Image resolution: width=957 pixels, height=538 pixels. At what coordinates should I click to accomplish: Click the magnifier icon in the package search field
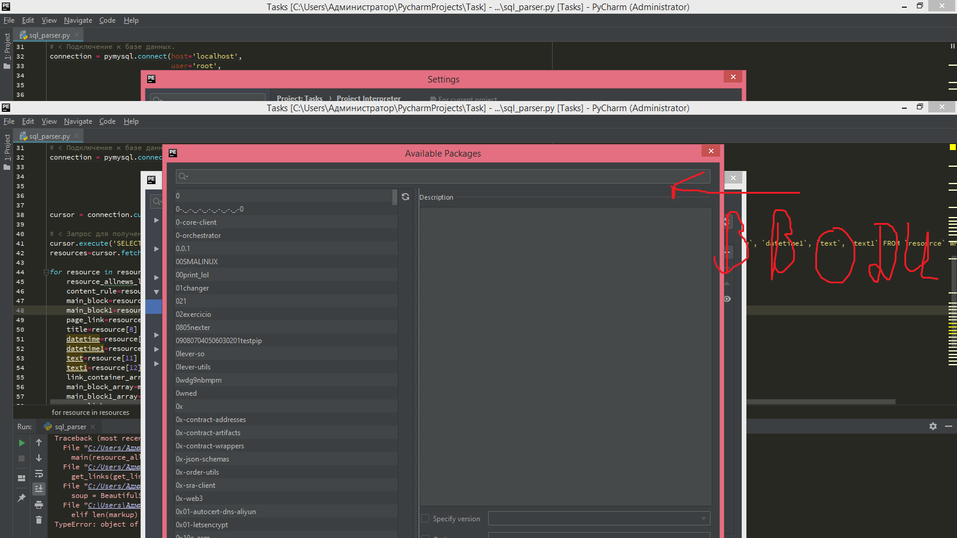tap(183, 176)
